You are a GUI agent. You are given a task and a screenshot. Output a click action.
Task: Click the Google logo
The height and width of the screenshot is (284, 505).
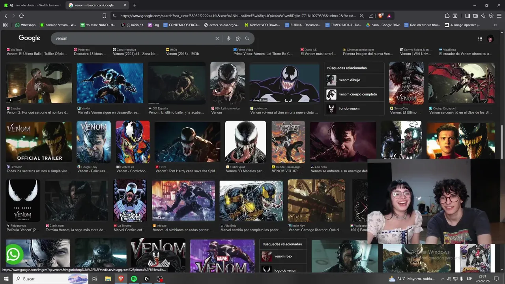pos(29,38)
